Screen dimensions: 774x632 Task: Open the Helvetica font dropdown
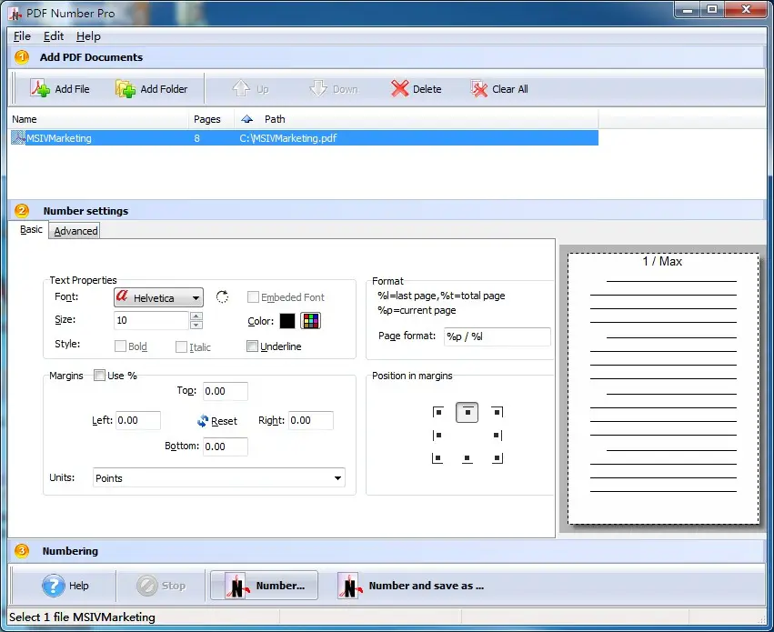[x=158, y=297]
